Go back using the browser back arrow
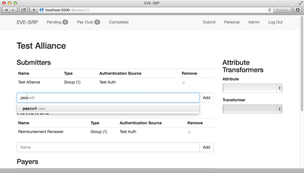The width and height of the screenshot is (304, 173). coord(6,10)
